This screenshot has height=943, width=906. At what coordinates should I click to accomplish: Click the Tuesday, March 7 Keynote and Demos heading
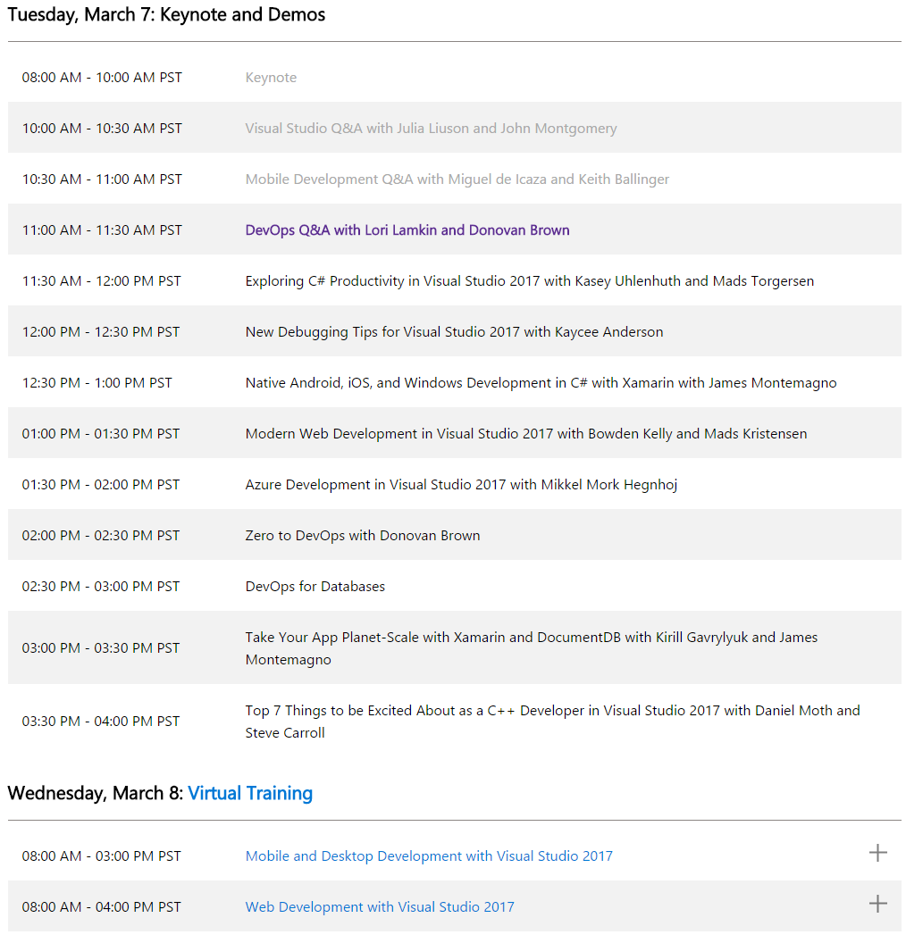166,14
